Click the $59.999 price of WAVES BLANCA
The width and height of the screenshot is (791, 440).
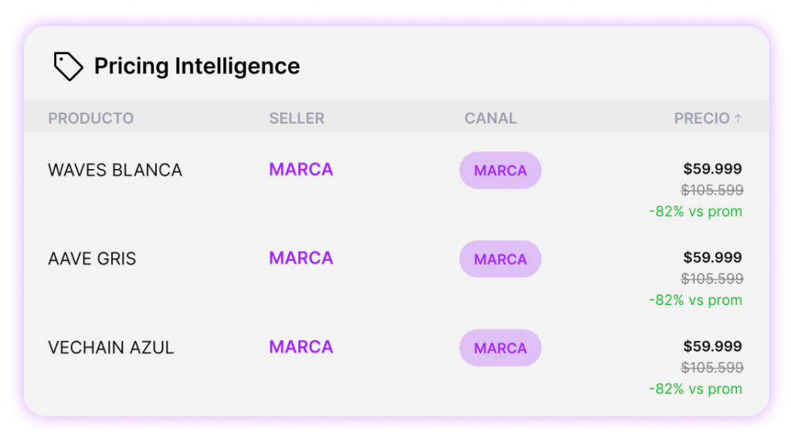[712, 168]
